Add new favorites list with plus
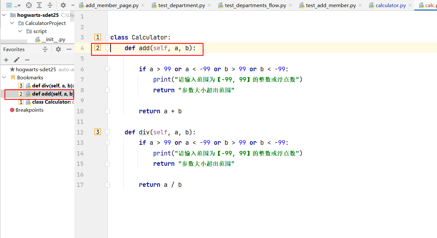The image size is (437, 238). click(x=6, y=60)
